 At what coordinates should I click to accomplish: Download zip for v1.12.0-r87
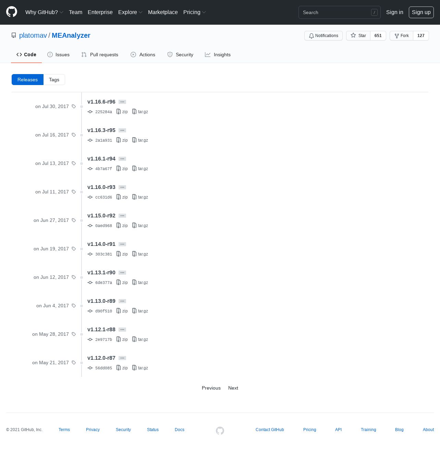(122, 368)
